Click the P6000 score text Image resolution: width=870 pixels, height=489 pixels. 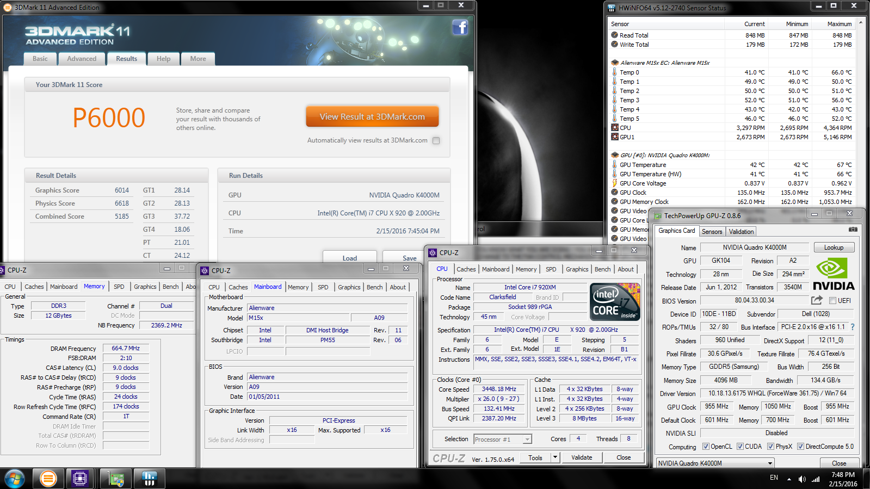click(109, 118)
